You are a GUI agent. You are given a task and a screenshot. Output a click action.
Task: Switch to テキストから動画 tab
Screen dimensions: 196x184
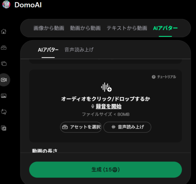pyautogui.click(x=127, y=28)
